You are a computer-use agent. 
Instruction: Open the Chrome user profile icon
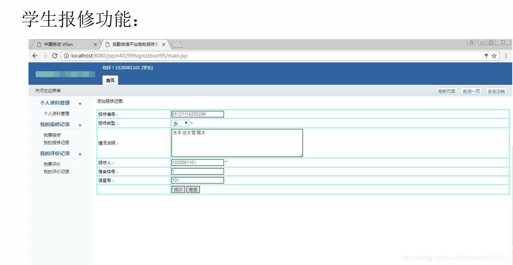coord(472,42)
